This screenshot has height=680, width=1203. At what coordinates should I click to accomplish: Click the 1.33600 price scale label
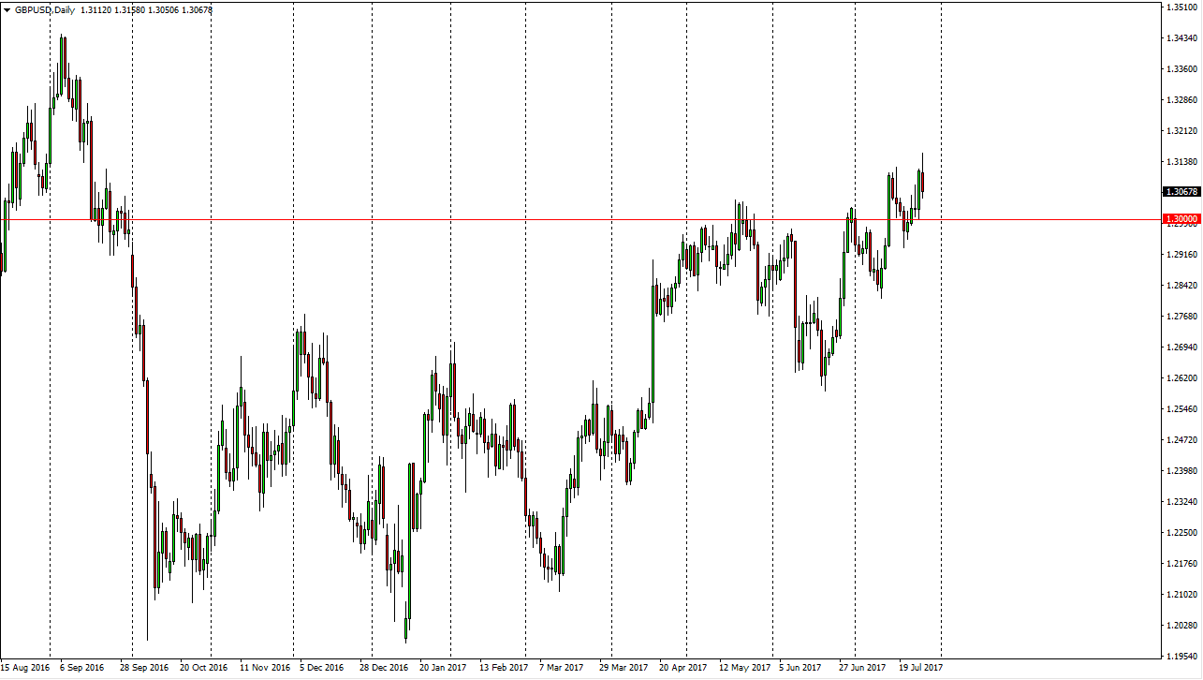coord(1182,69)
